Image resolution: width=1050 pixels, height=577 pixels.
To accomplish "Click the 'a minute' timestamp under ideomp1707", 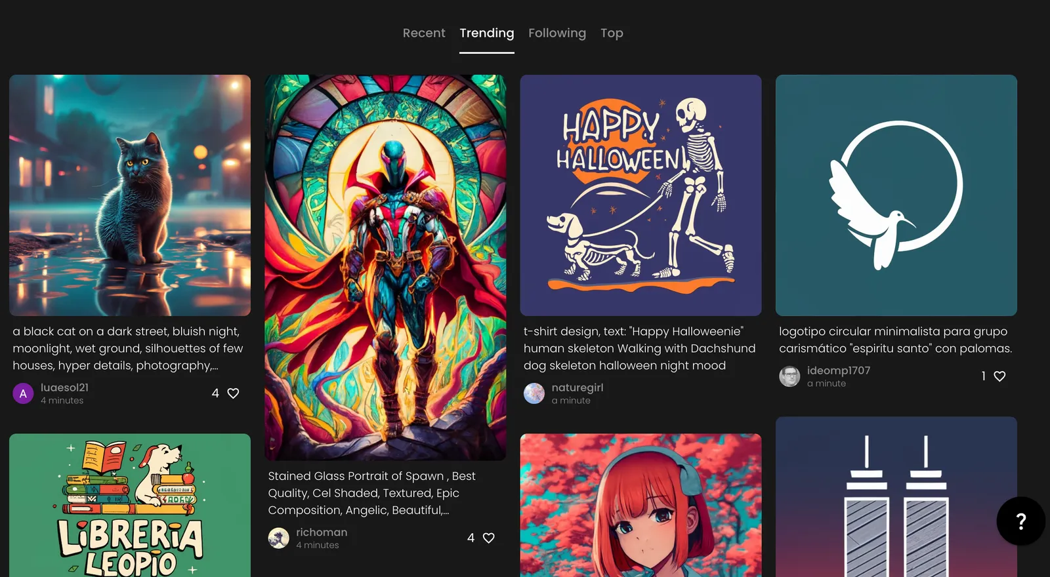I will coord(826,384).
